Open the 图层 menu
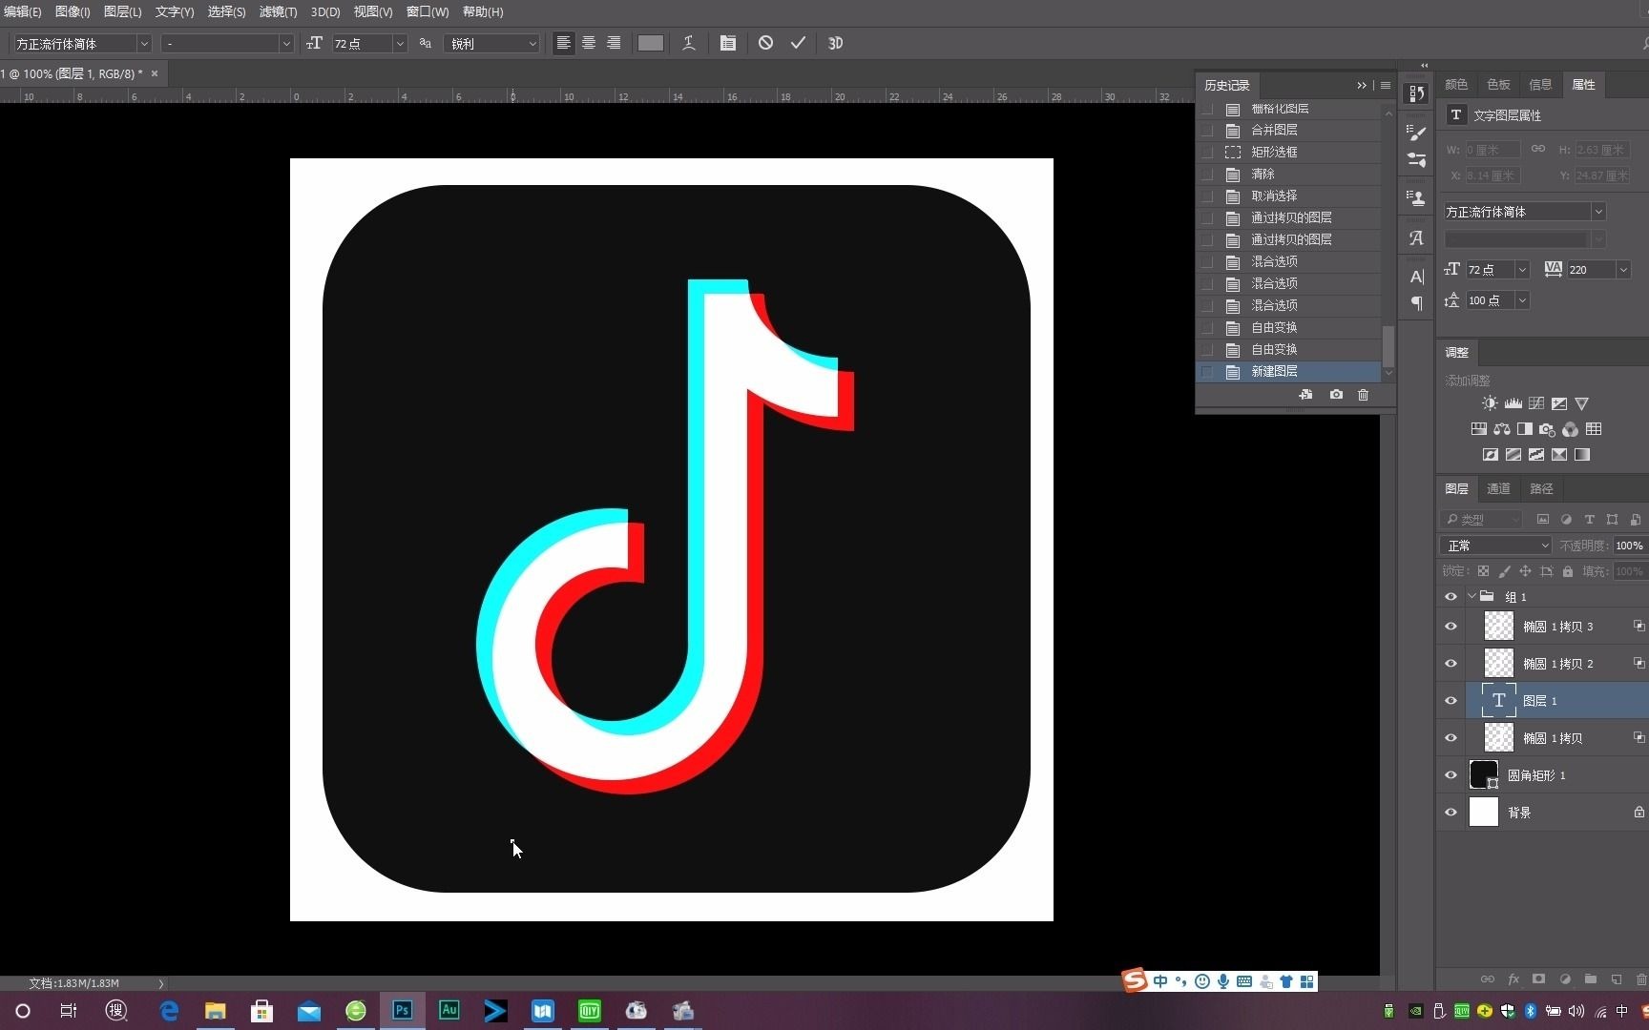This screenshot has width=1649, height=1030. click(122, 11)
